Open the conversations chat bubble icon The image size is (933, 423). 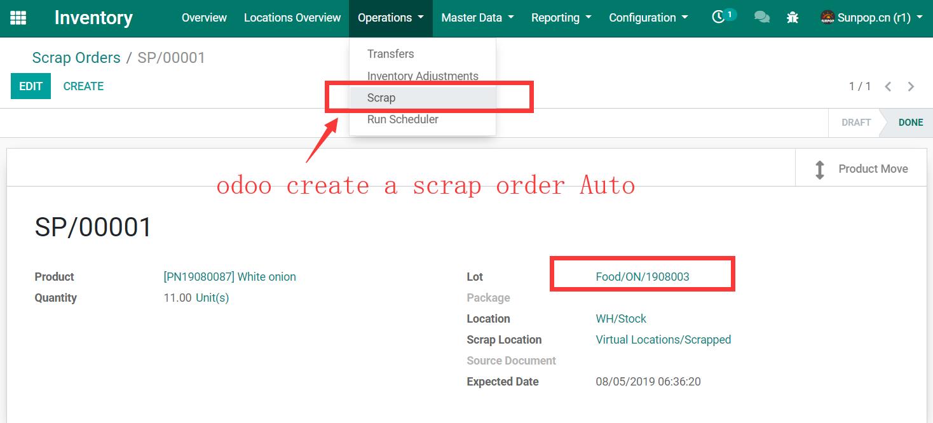tap(761, 17)
